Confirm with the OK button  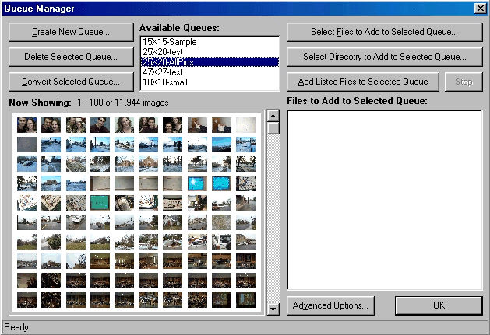click(x=439, y=305)
